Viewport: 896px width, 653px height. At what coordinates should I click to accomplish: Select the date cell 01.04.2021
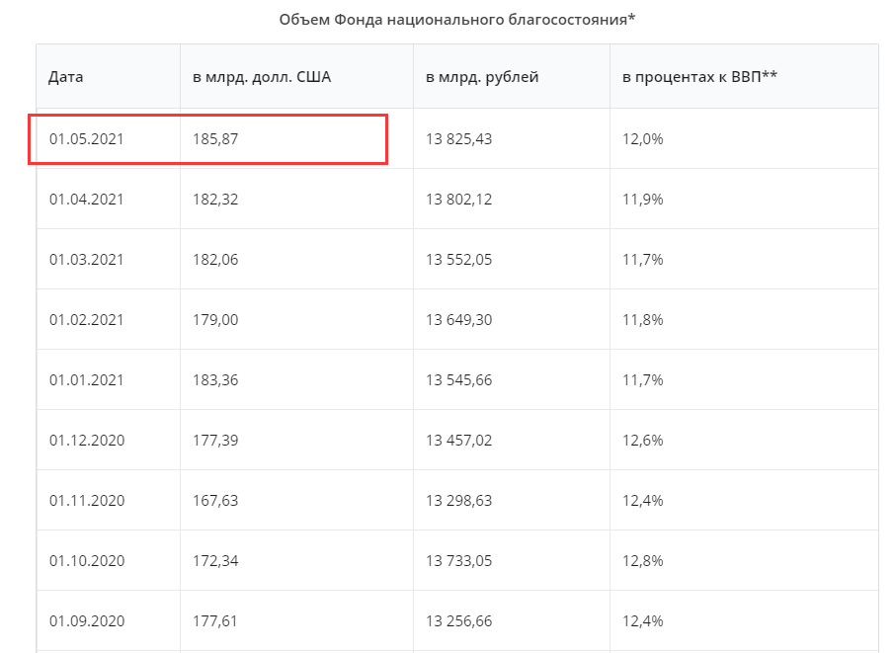click(87, 200)
